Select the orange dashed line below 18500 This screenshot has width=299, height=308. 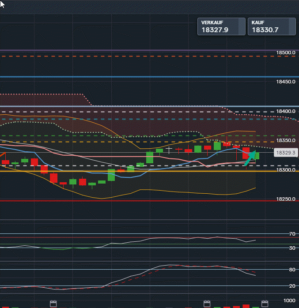click(132, 56)
